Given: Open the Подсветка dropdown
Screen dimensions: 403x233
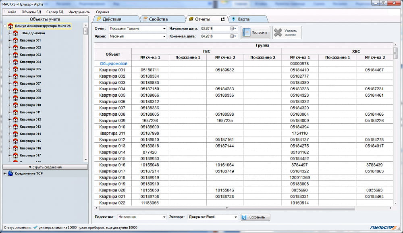Looking at the screenshot, I should click(164, 217).
